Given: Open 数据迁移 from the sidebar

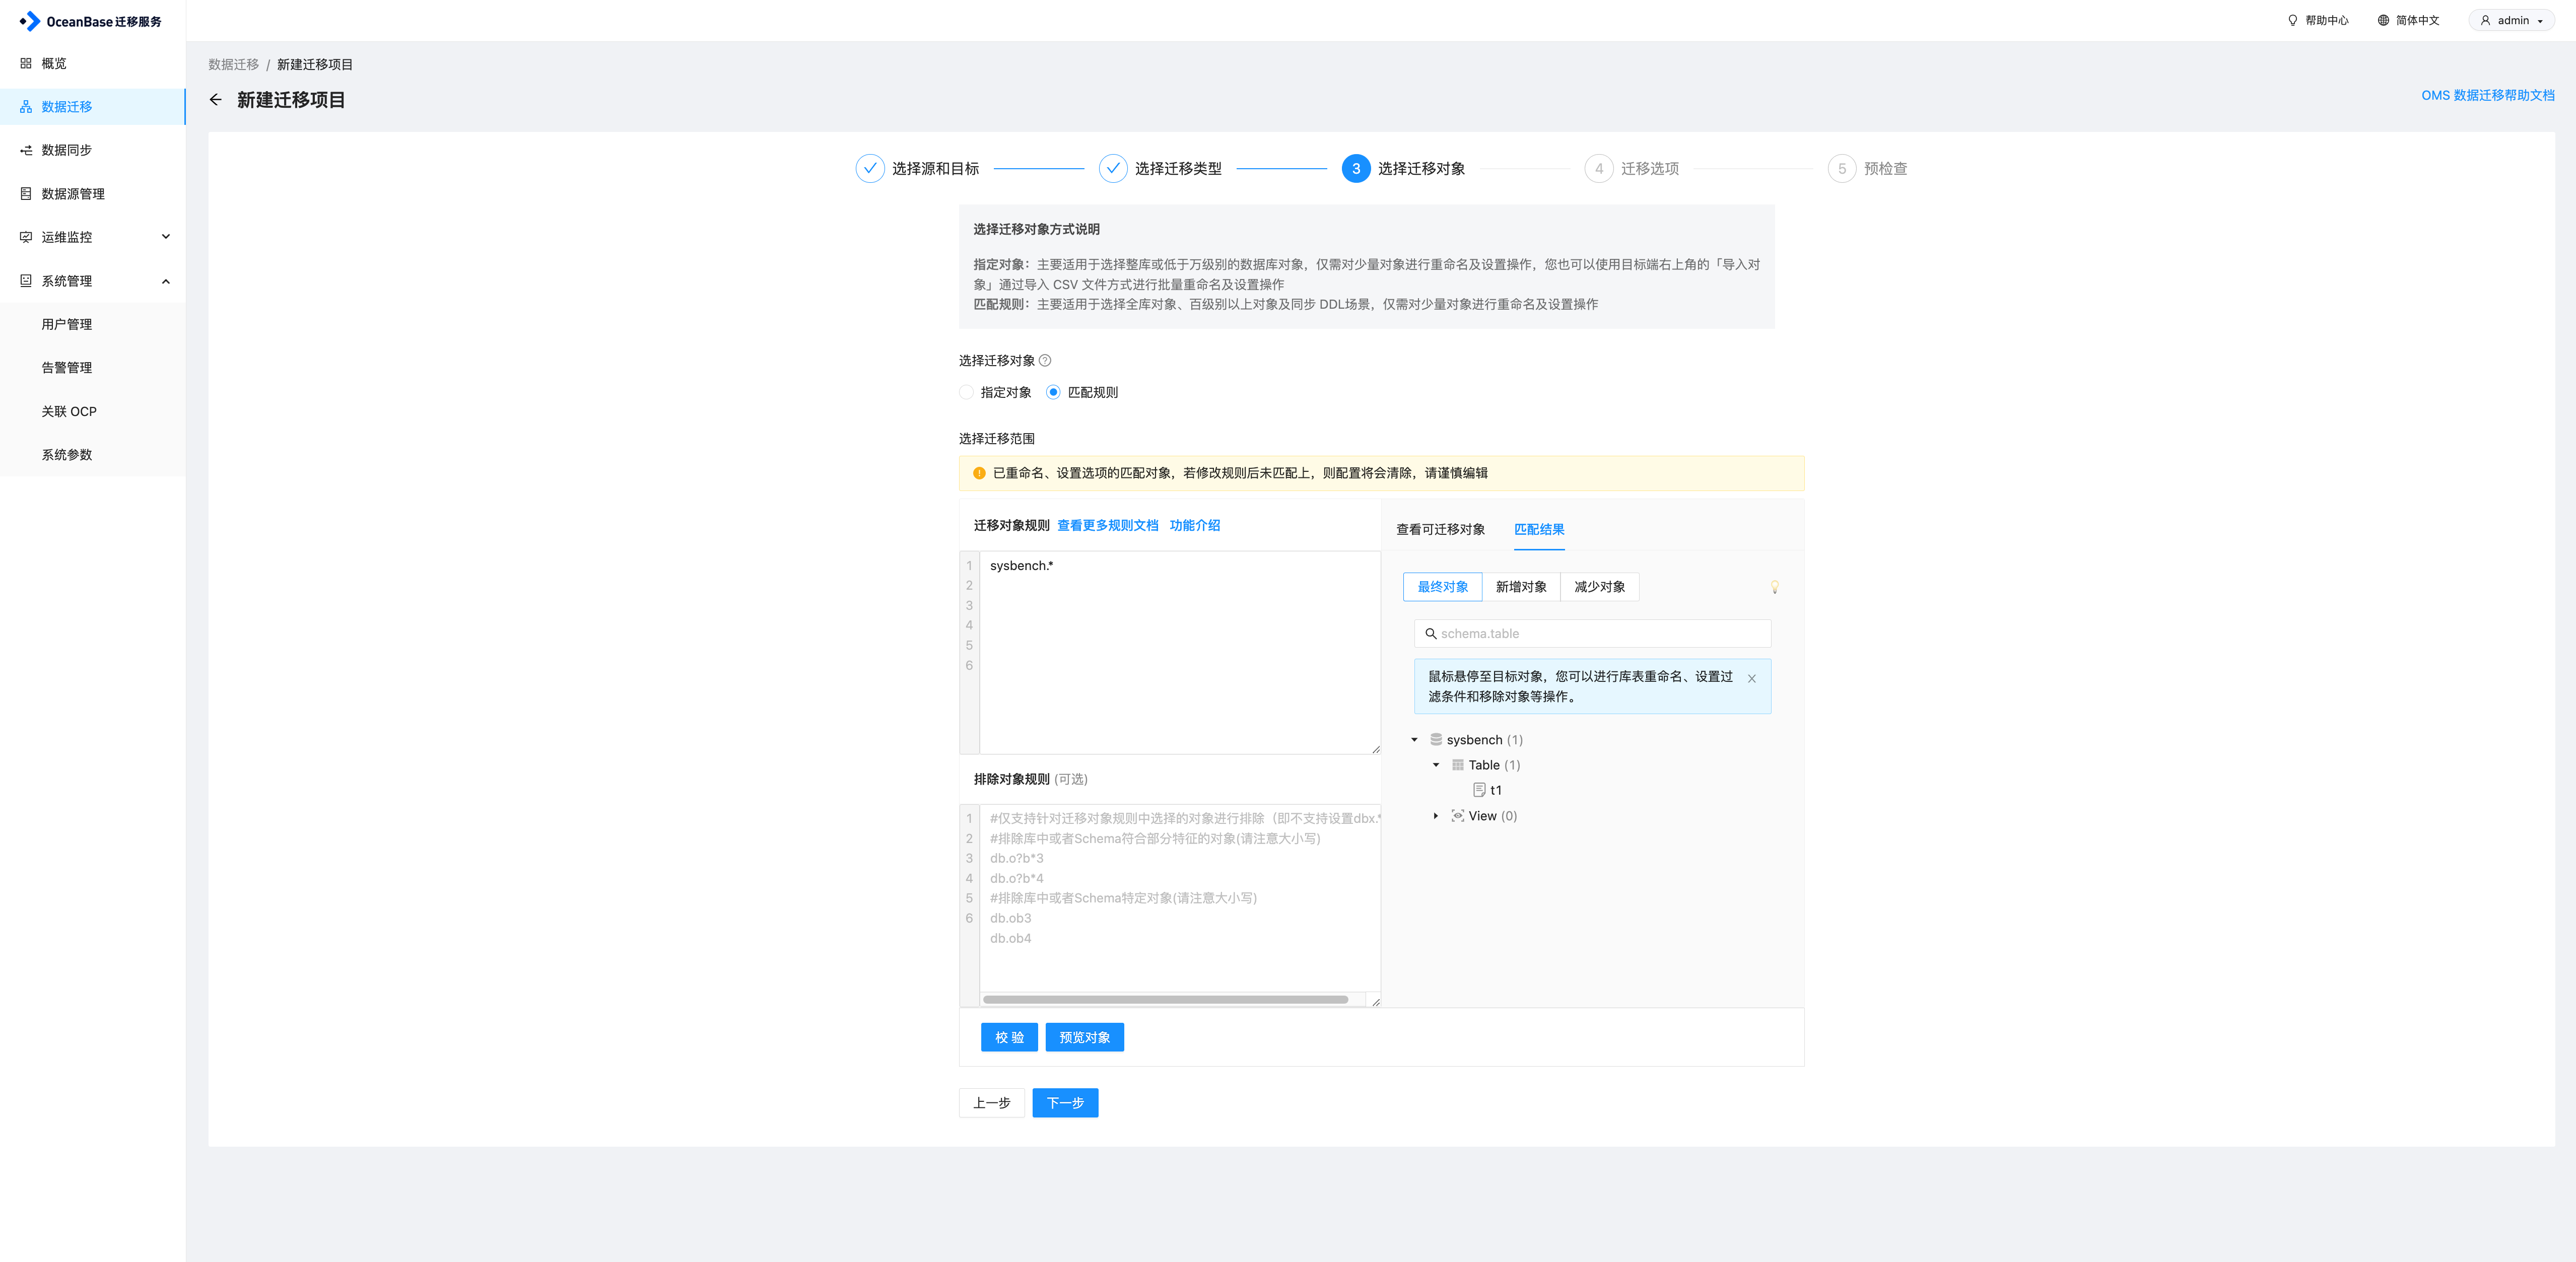Looking at the screenshot, I should click(67, 107).
